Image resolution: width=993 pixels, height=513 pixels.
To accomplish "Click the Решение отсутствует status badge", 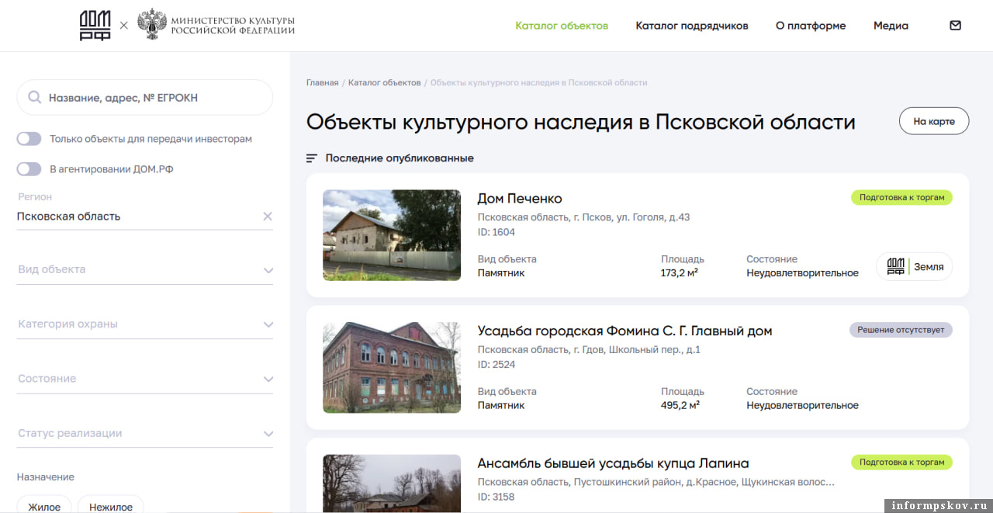I will click(901, 330).
